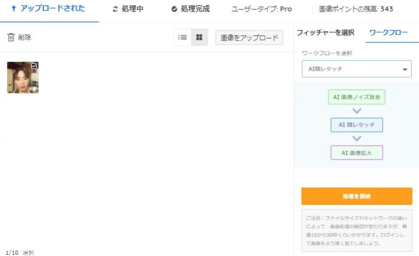Open the ワークフローを選択 dropdown

coord(356,69)
